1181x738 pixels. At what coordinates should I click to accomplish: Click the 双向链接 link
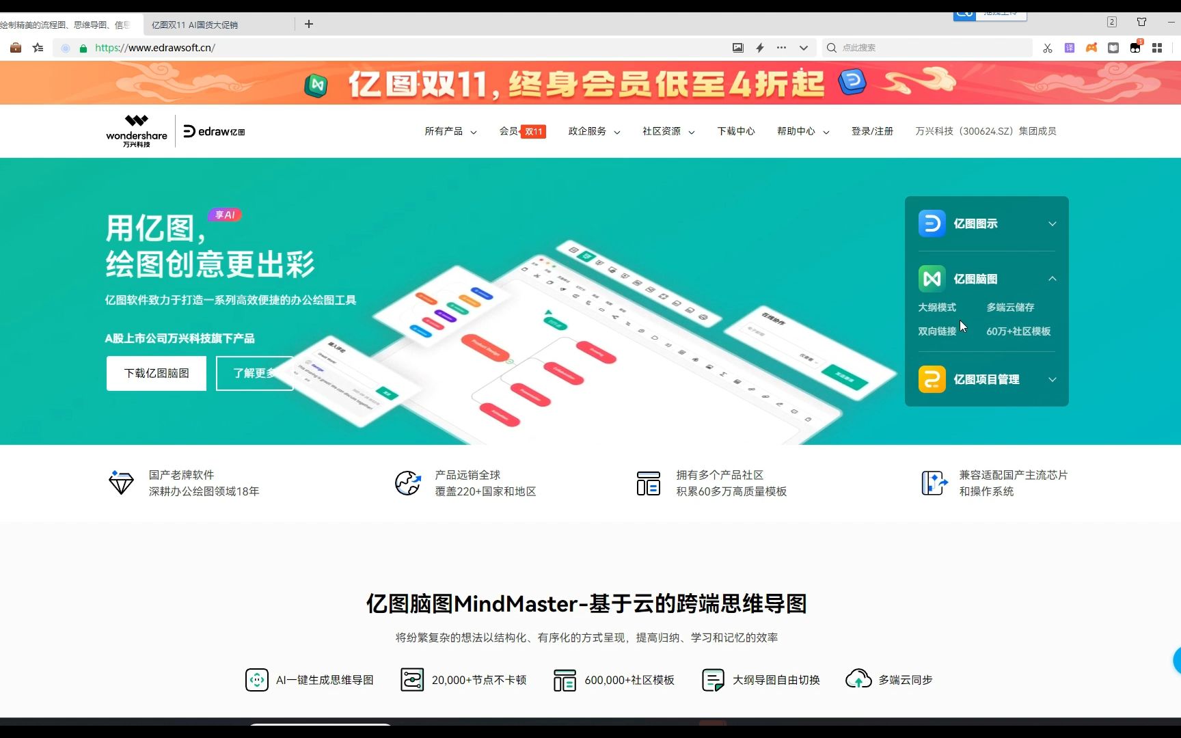tap(937, 331)
